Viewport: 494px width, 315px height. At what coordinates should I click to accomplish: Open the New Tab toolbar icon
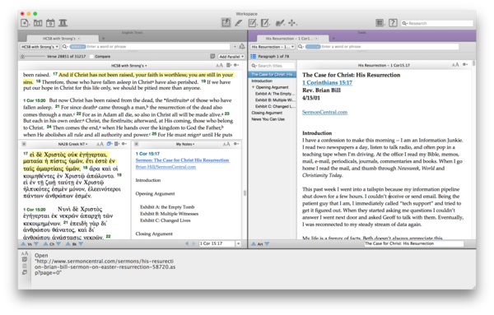click(25, 23)
